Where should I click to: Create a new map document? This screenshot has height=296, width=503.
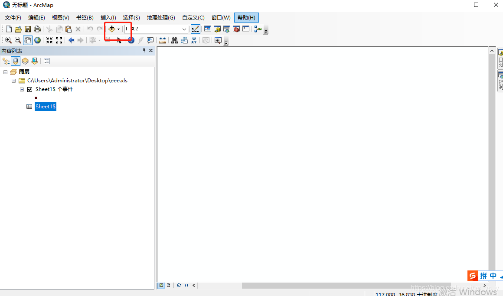9,29
